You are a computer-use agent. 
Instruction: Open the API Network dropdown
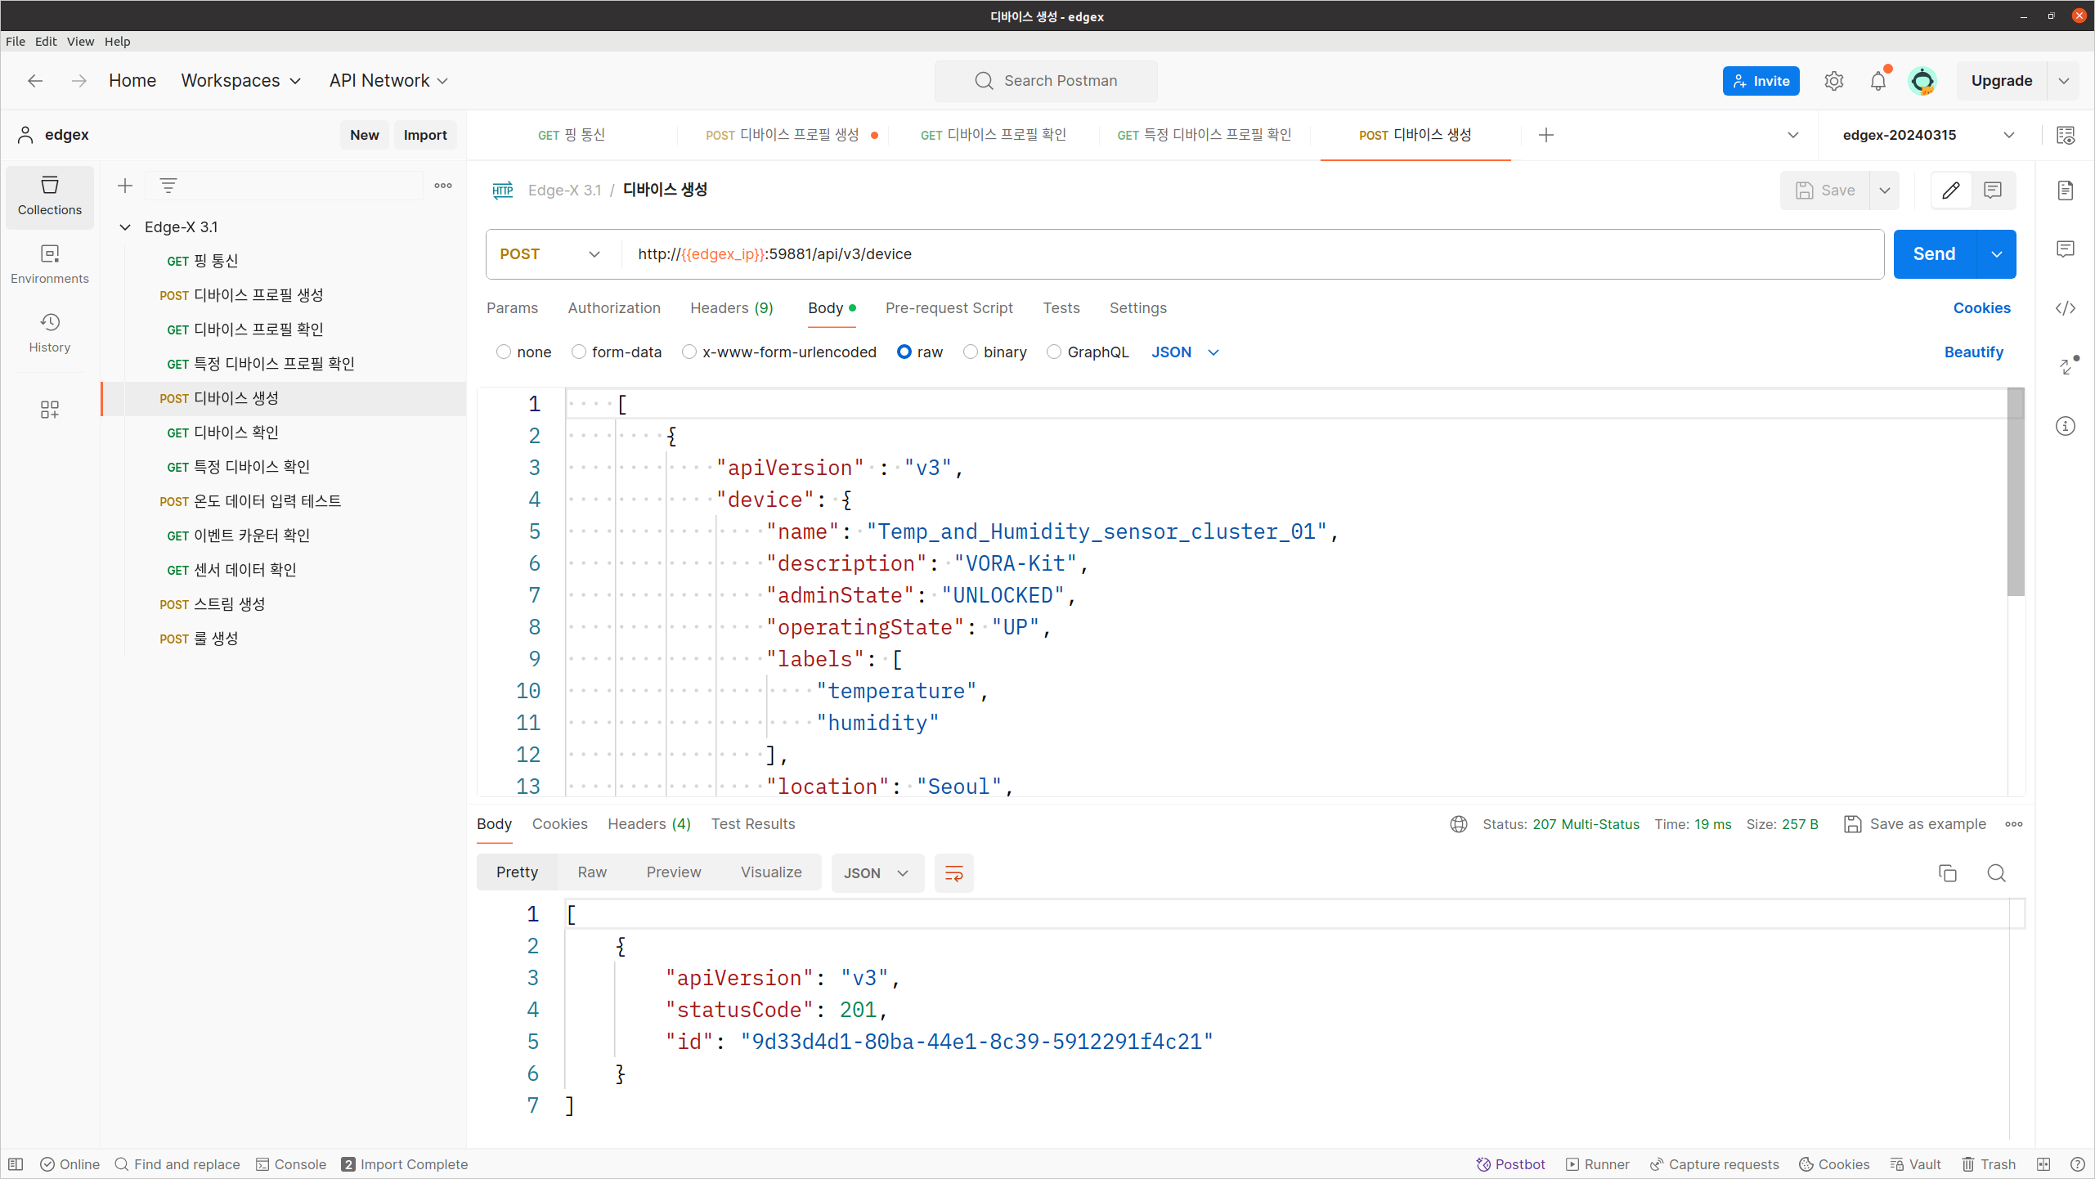(x=388, y=81)
